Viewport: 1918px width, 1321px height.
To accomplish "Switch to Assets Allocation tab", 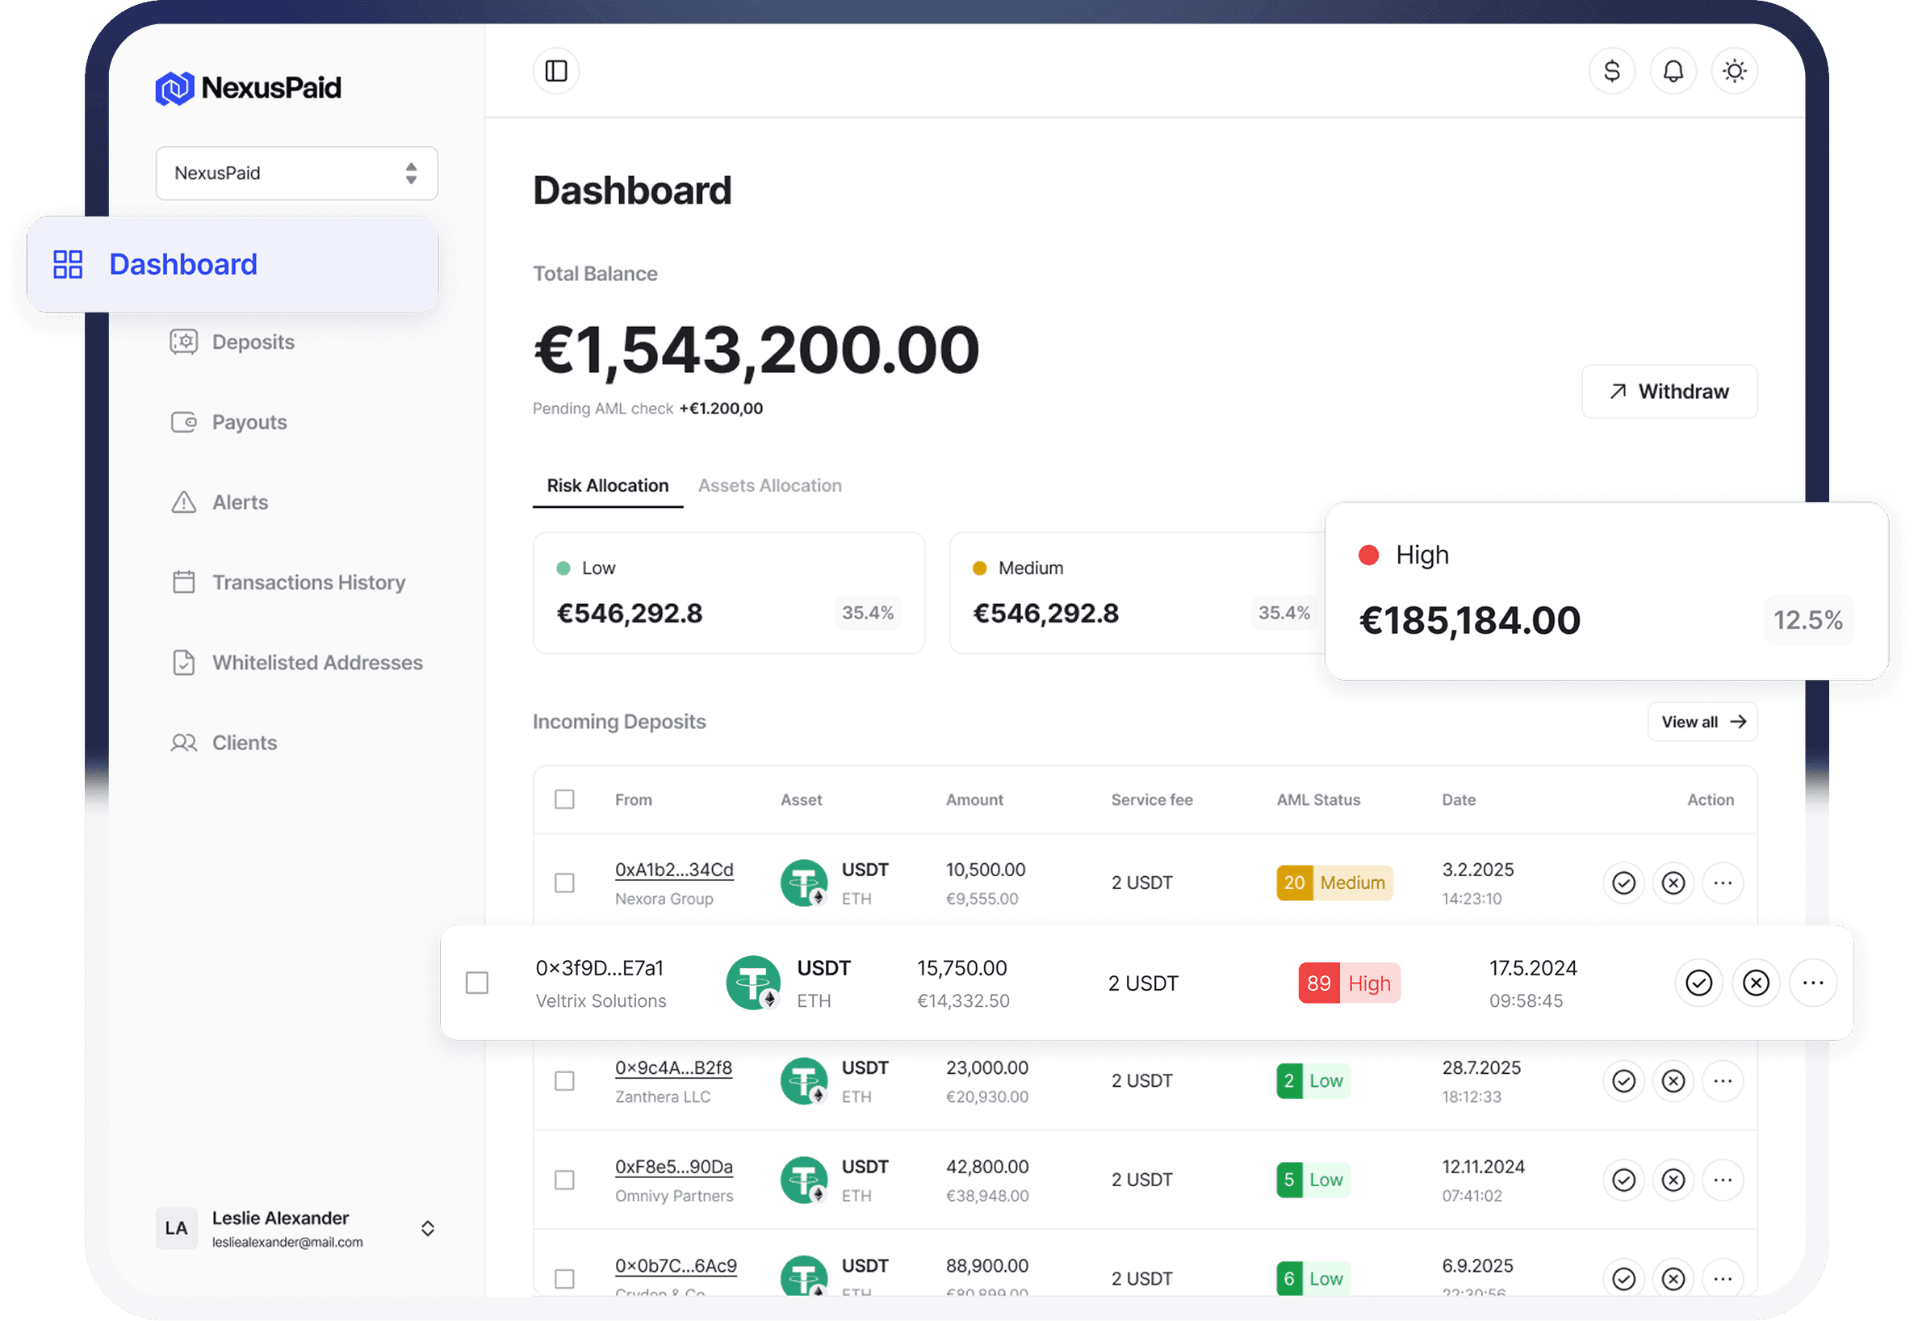I will click(x=769, y=486).
